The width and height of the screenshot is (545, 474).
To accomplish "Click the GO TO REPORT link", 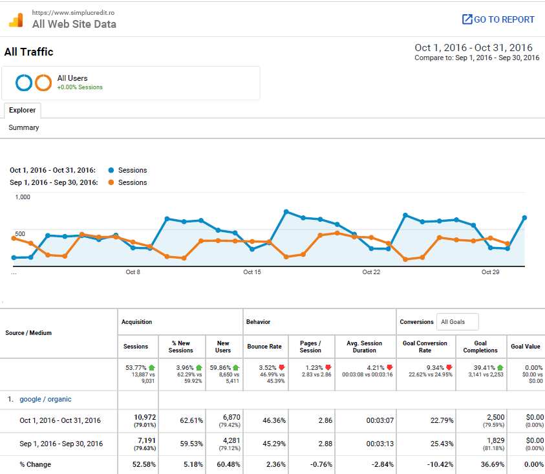I will point(504,19).
